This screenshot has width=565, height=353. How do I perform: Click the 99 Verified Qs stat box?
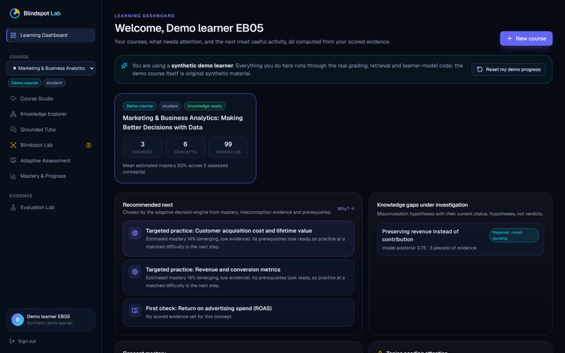(228, 147)
